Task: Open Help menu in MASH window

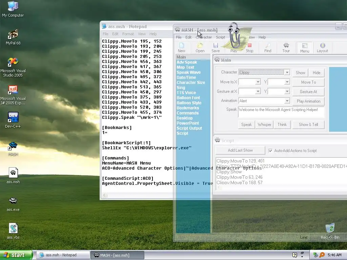Action: point(262,37)
